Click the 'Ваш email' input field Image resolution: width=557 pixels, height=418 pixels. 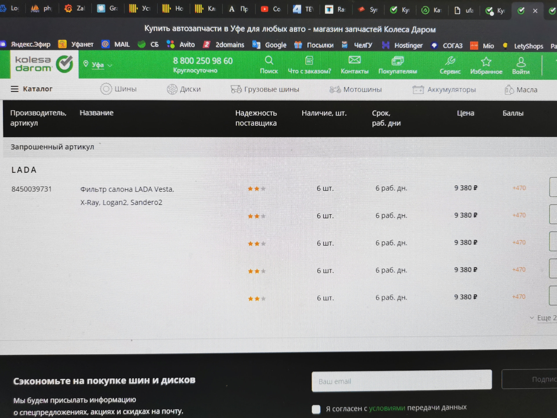point(402,381)
